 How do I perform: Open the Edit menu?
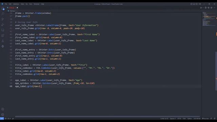coord(10,4)
